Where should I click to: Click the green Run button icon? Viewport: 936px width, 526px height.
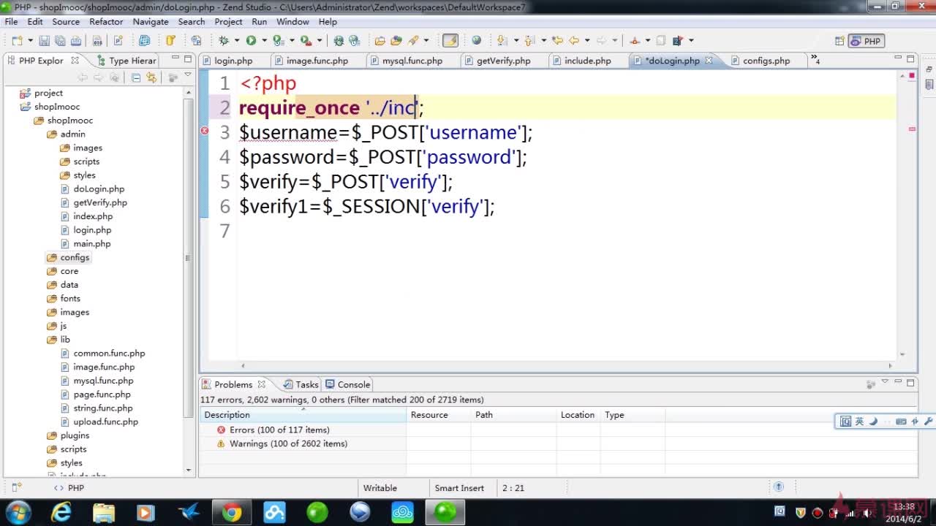point(251,41)
